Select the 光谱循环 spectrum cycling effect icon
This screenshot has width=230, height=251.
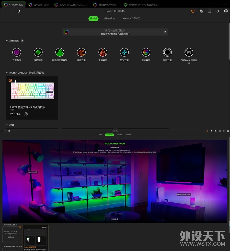click(17, 52)
